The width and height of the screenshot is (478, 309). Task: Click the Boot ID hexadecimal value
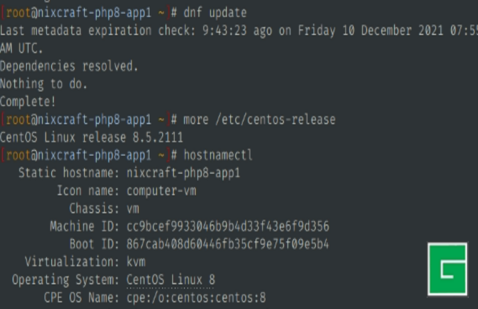[x=227, y=244]
